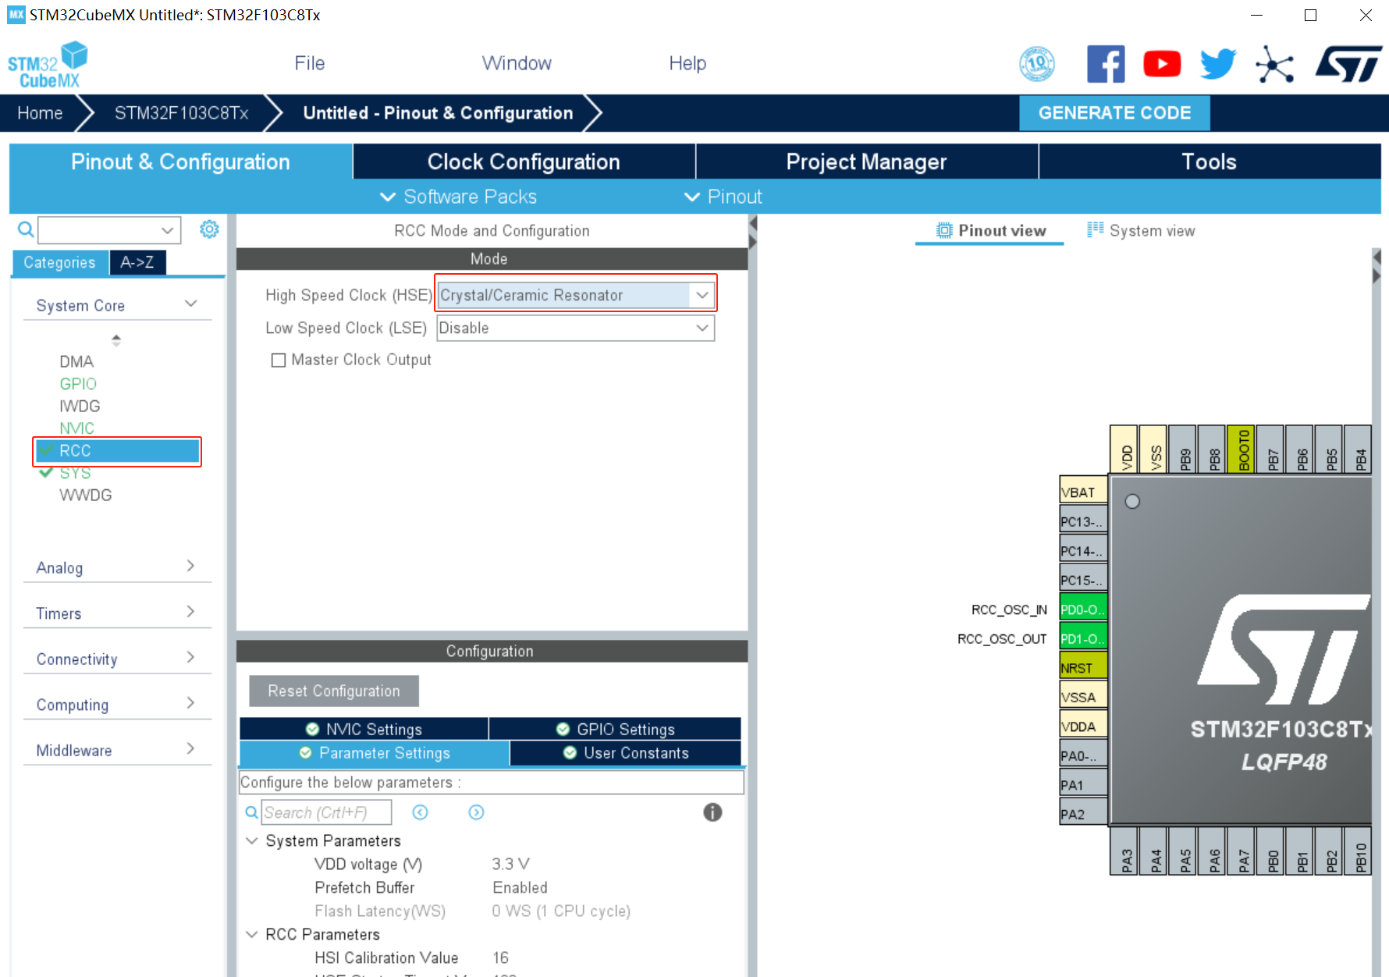Open the GPIO Settings tab
The width and height of the screenshot is (1389, 977).
tap(616, 729)
